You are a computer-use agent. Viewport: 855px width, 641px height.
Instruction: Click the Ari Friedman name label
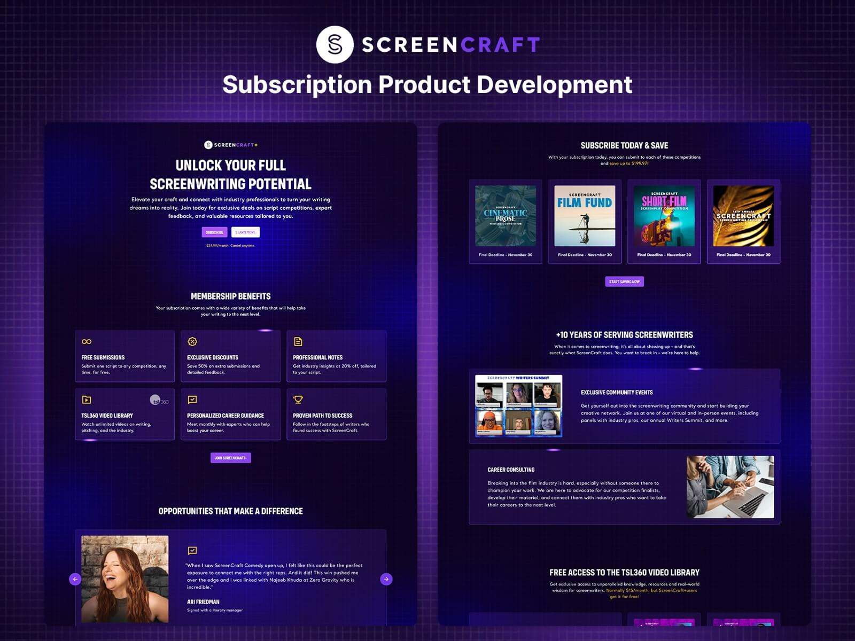(203, 602)
